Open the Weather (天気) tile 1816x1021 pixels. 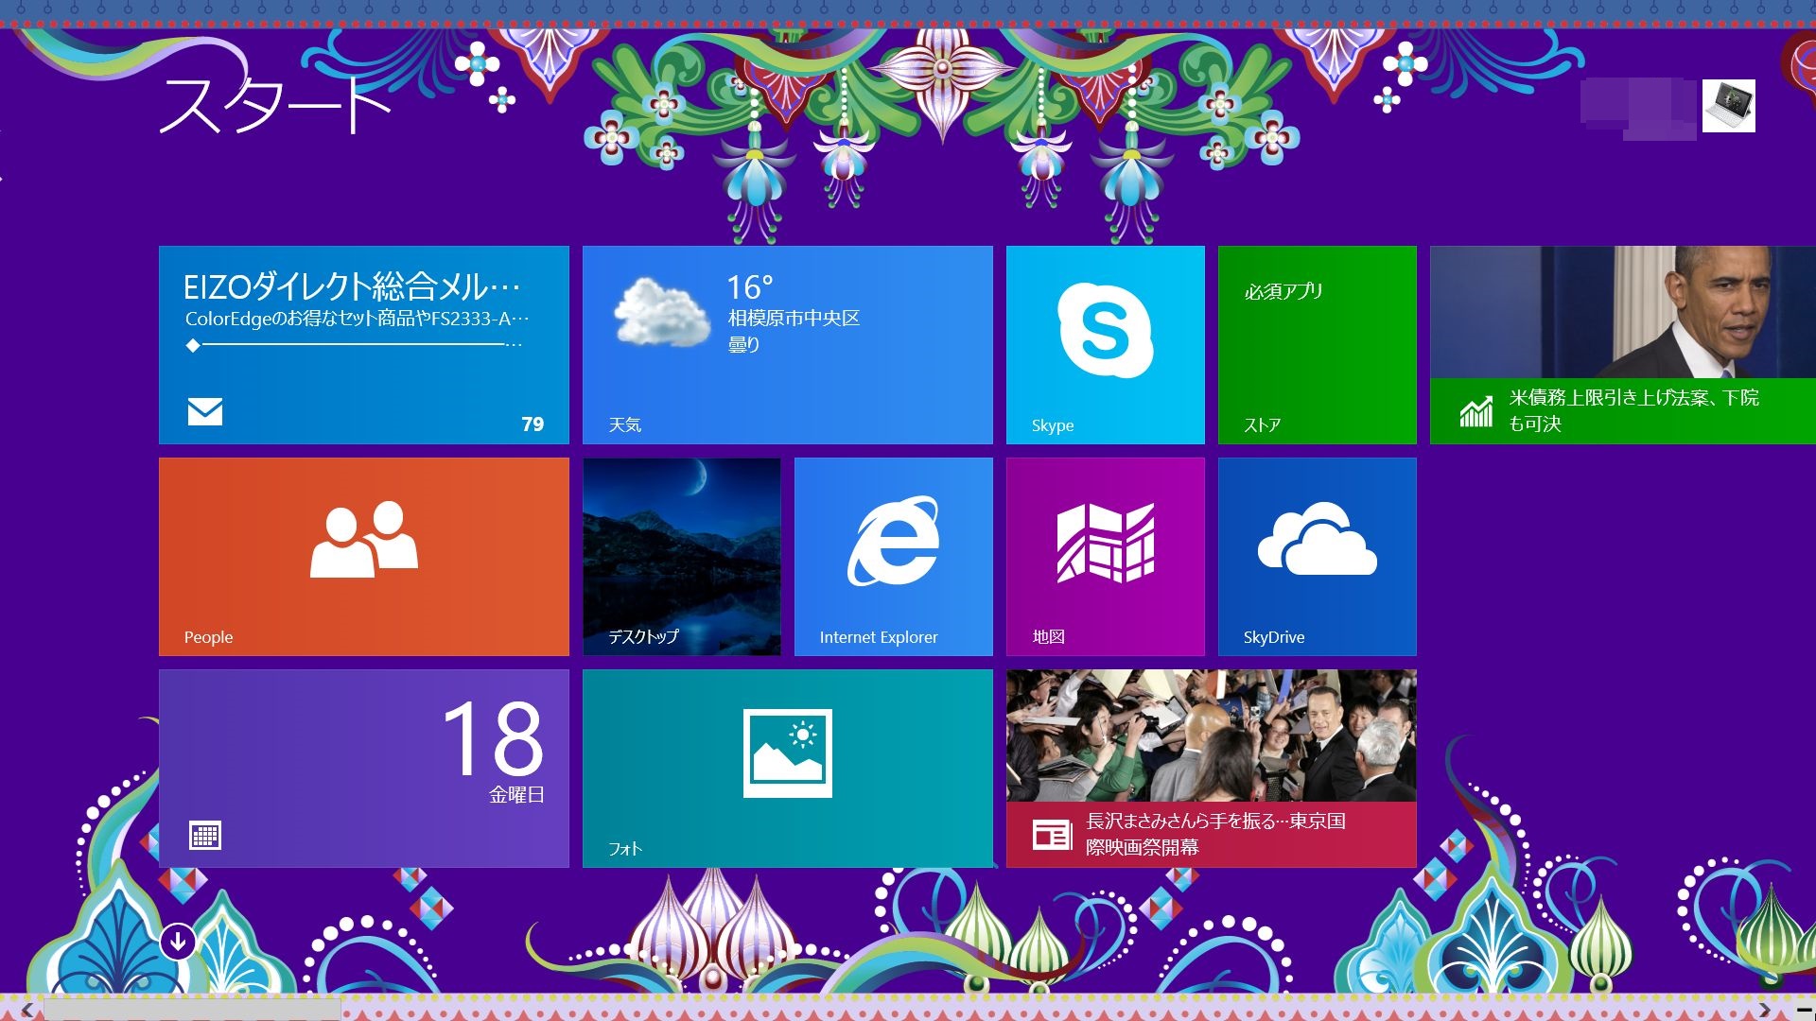pos(787,345)
